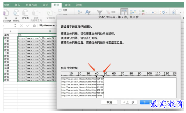The image size is (186, 113).
Task: Click the fx insert function icon
Action: (34, 26)
